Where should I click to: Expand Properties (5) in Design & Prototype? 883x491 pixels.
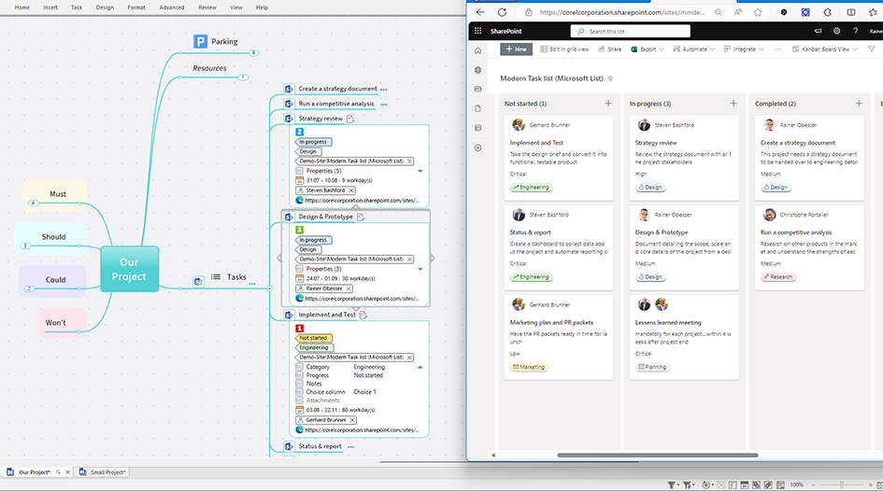tap(420, 269)
